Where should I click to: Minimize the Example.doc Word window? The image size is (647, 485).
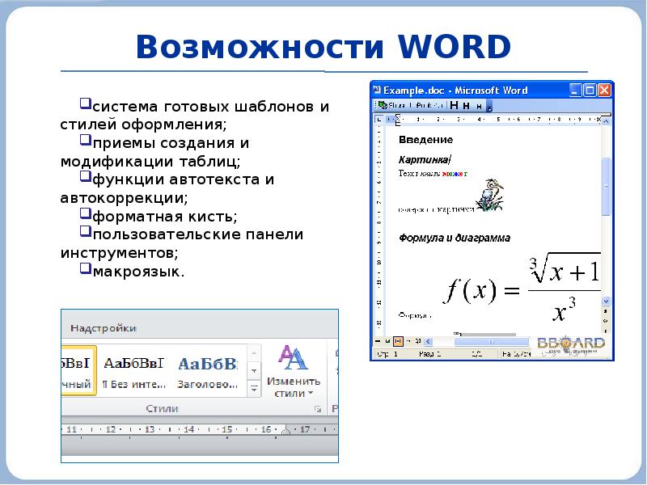(575, 91)
